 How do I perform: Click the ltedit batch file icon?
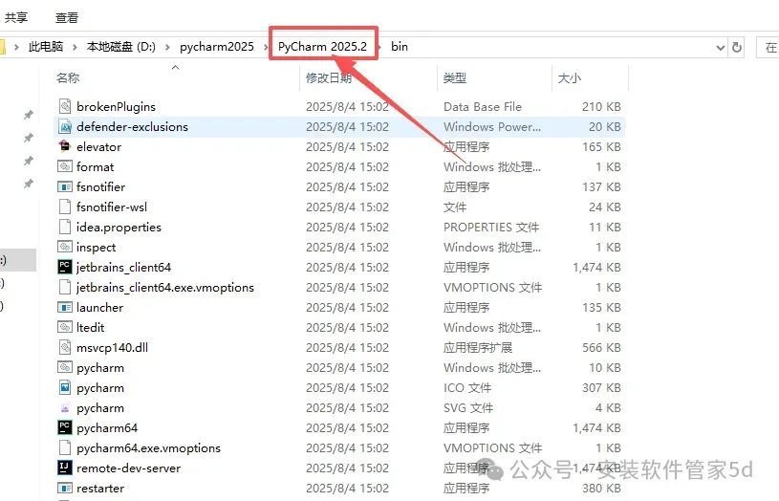pos(65,327)
